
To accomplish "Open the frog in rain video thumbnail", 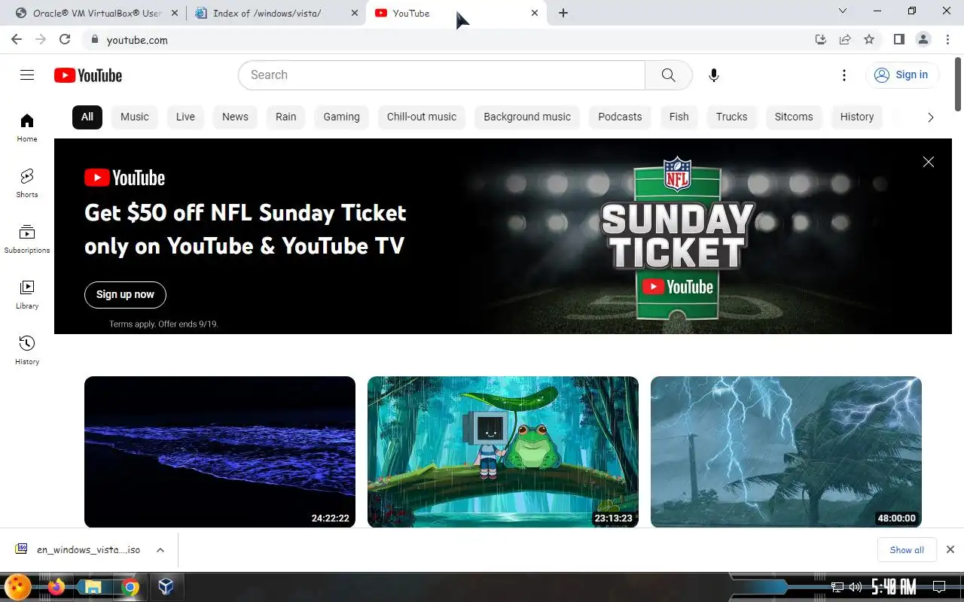I will tap(503, 451).
